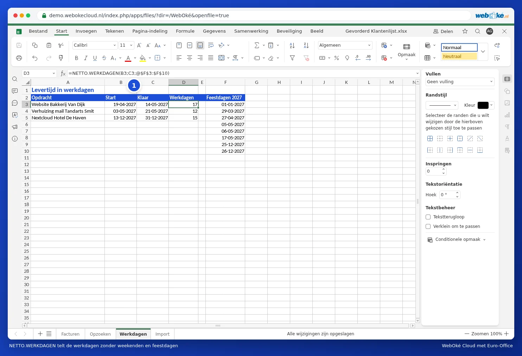Apply strikethrough formatting

click(104, 58)
